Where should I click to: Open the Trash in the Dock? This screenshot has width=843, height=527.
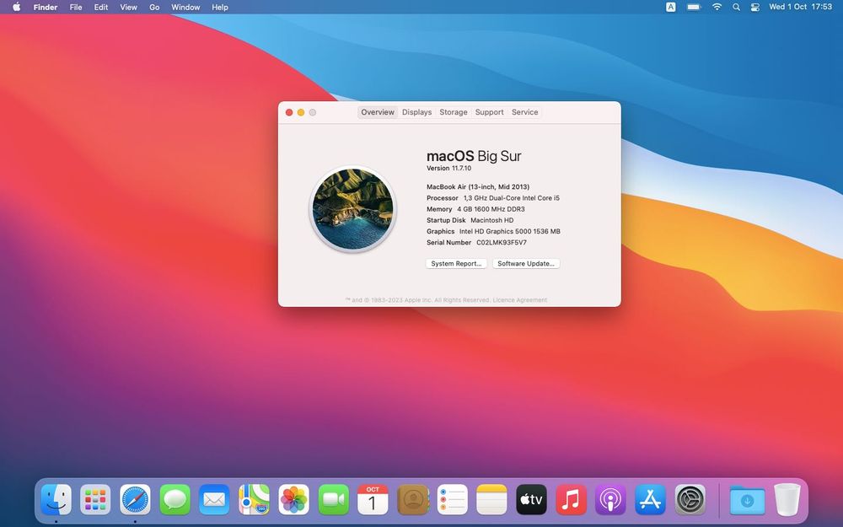coord(787,499)
